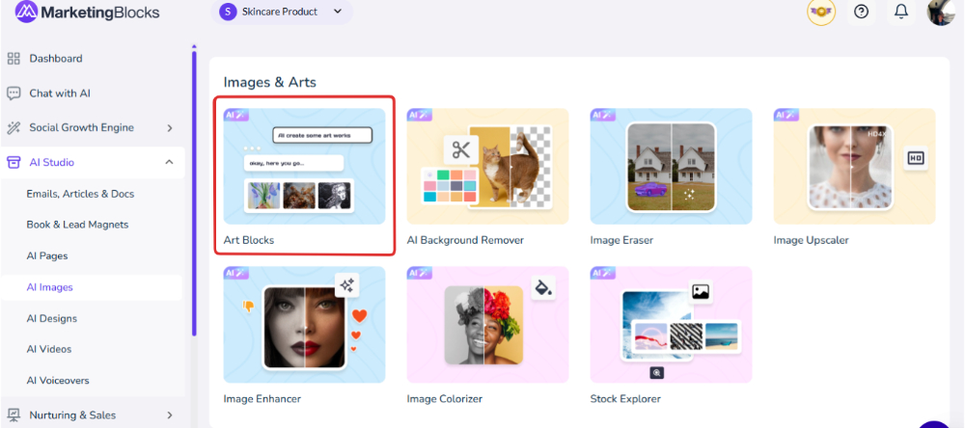Click the sidebar vertical scrollbar

193,193
